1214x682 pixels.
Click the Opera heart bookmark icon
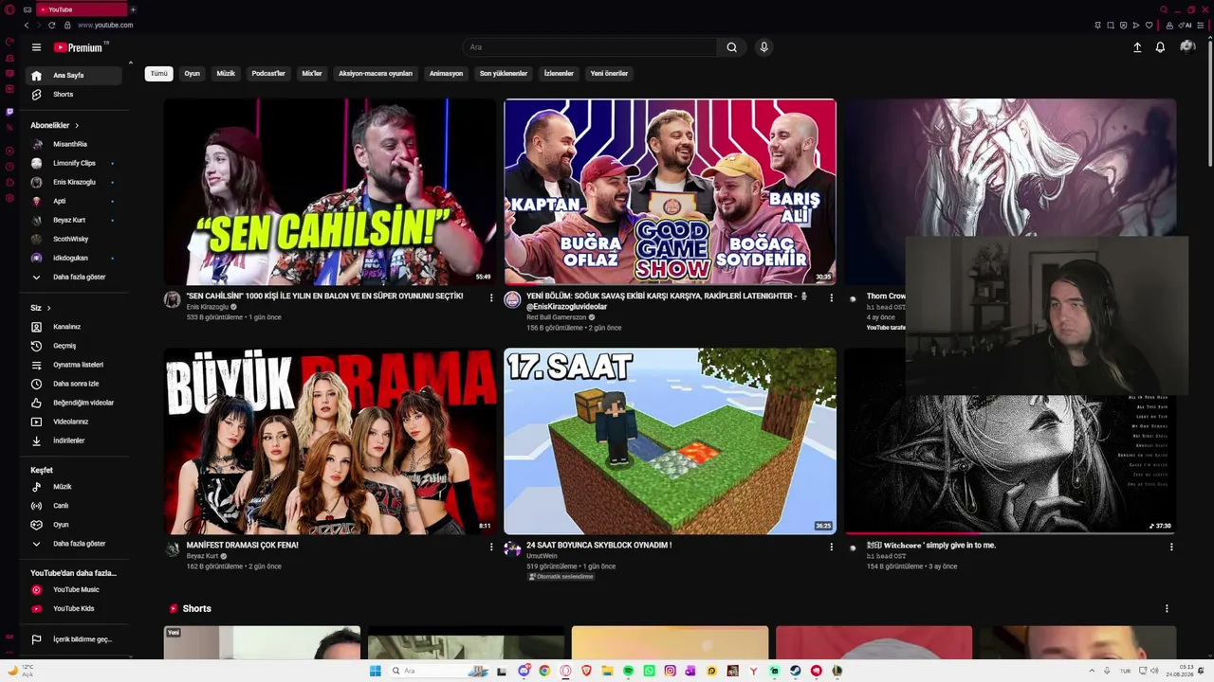pyautogui.click(x=1149, y=26)
